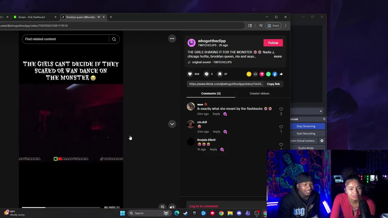Screen dimensions: 388x218
Task: Open Microsoft Teams from taskbar
Action: click(x=248, y=213)
